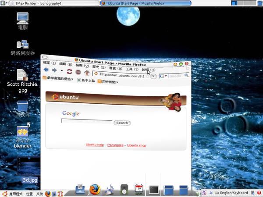The height and width of the screenshot is (197, 263).
Task: Open the address bar history dropdown
Action: 153,76
